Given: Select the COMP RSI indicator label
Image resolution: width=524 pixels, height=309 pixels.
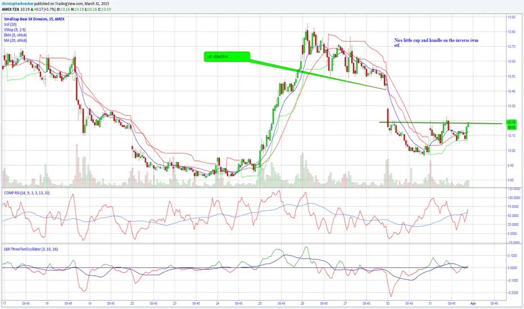Looking at the screenshot, I should tap(27, 193).
